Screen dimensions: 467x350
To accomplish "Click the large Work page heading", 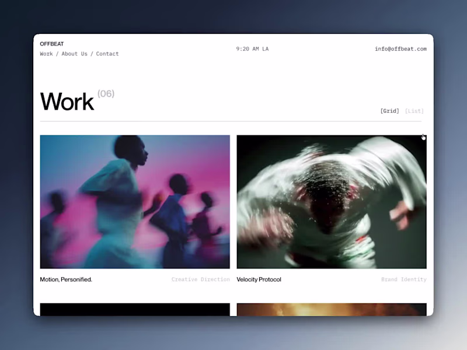I will coord(67,101).
